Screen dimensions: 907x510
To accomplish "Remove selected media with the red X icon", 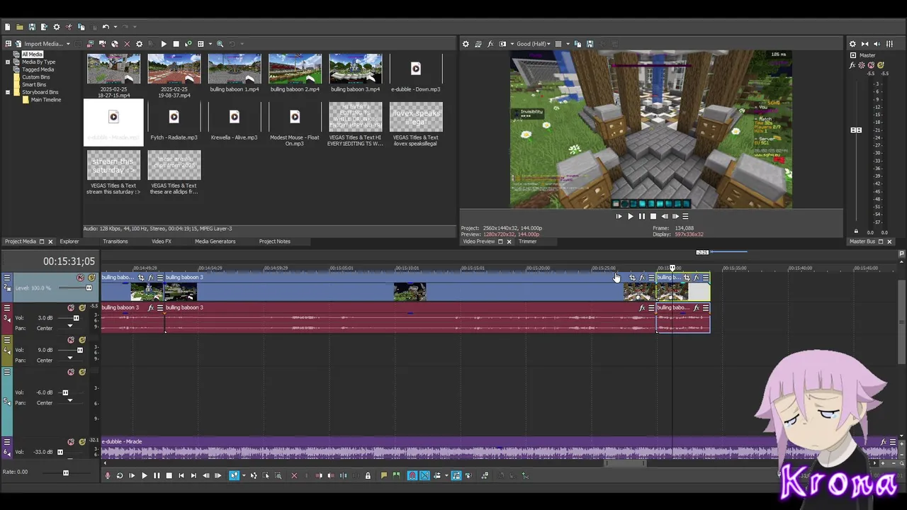I will click(x=127, y=44).
